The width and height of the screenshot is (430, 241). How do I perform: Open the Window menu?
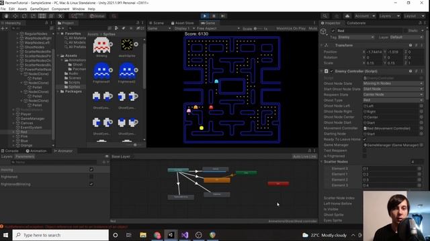point(79,9)
